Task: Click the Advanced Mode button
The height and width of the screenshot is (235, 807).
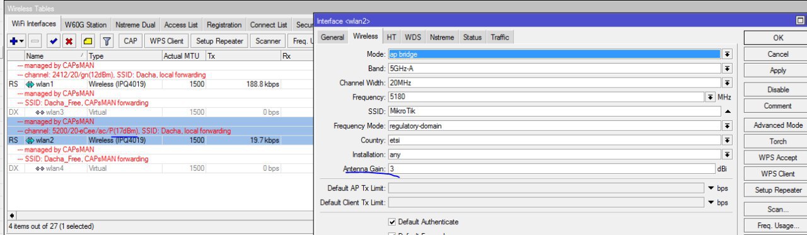Action: coord(778,125)
